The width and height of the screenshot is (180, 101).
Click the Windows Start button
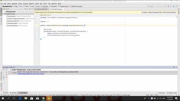click(3, 98)
